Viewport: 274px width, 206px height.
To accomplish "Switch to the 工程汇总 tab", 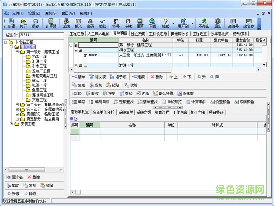I will pyautogui.click(x=77, y=33).
